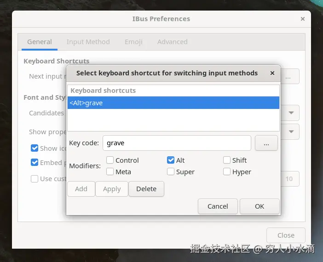This screenshot has height=262, width=323.
Task: Close the IBus Preferences window with X
Action: 303,19
